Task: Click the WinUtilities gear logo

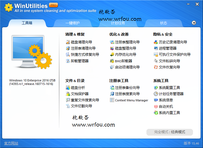Action: 9,8
